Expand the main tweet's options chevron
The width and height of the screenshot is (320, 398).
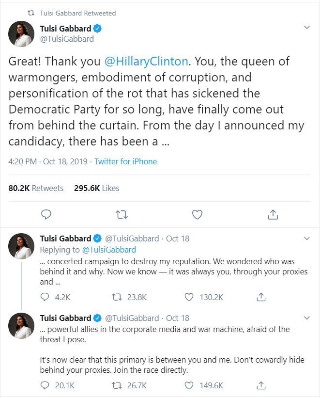(x=306, y=28)
